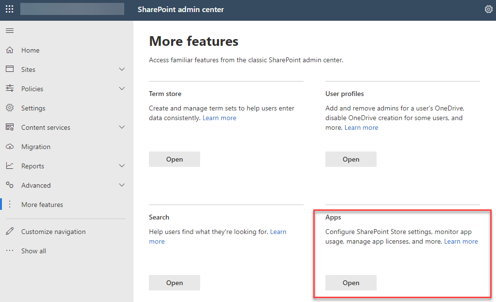Click the Customize navigation pencil icon
This screenshot has height=302, width=496.
(10, 231)
